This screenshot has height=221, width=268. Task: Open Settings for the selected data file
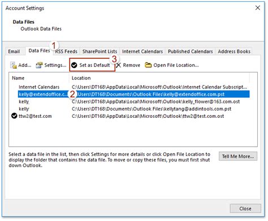pyautogui.click(x=51, y=65)
